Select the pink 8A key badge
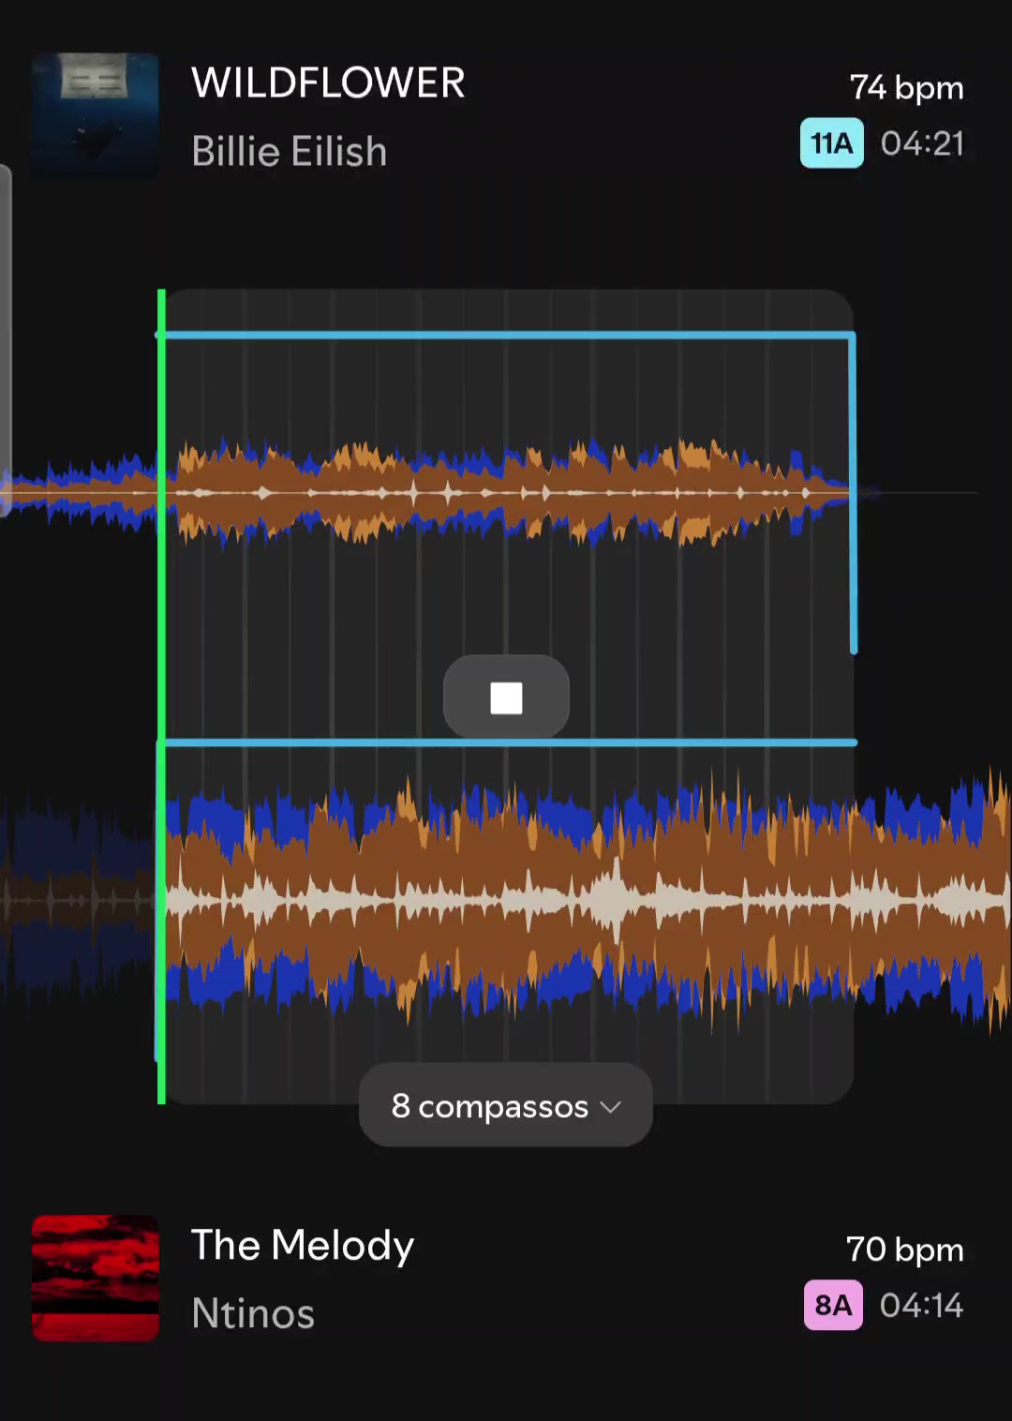This screenshot has height=1421, width=1012. [833, 1305]
